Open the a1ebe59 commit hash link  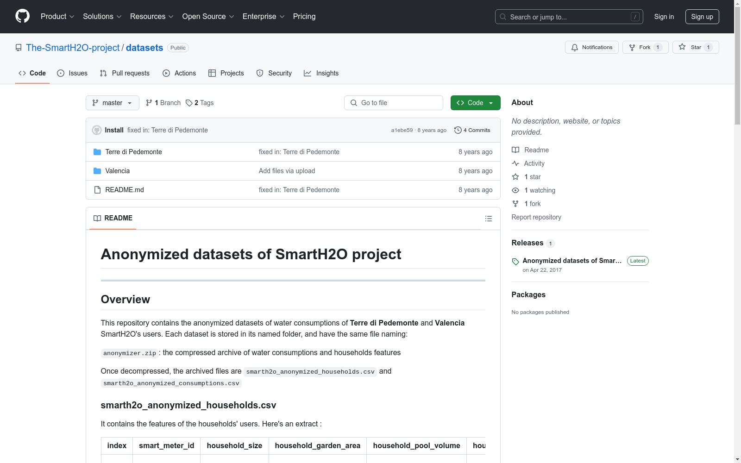[402, 130]
